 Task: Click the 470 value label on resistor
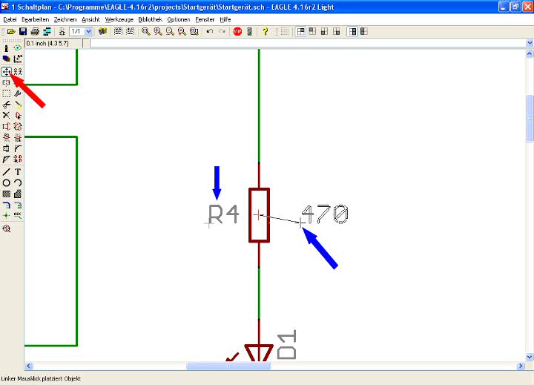[x=325, y=215]
